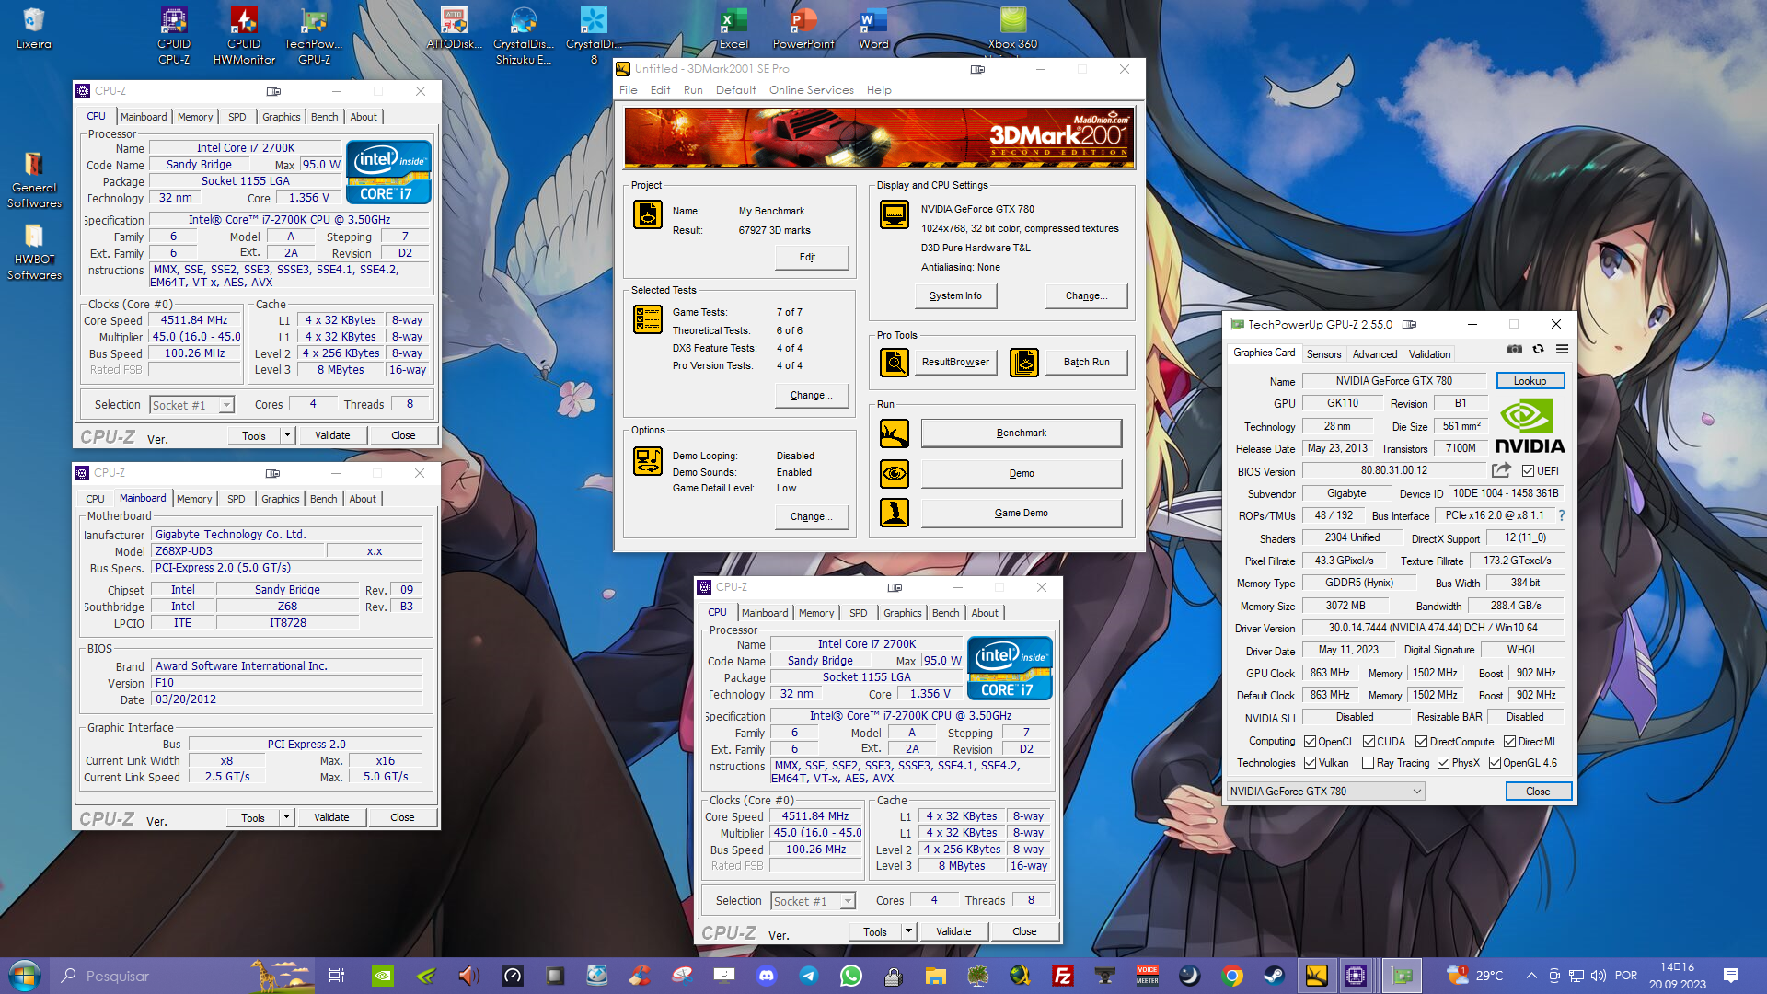Toggle OpenGL 4.6 checkbox in GPU-Z
Viewport: 1767px width, 994px height.
coord(1495,763)
